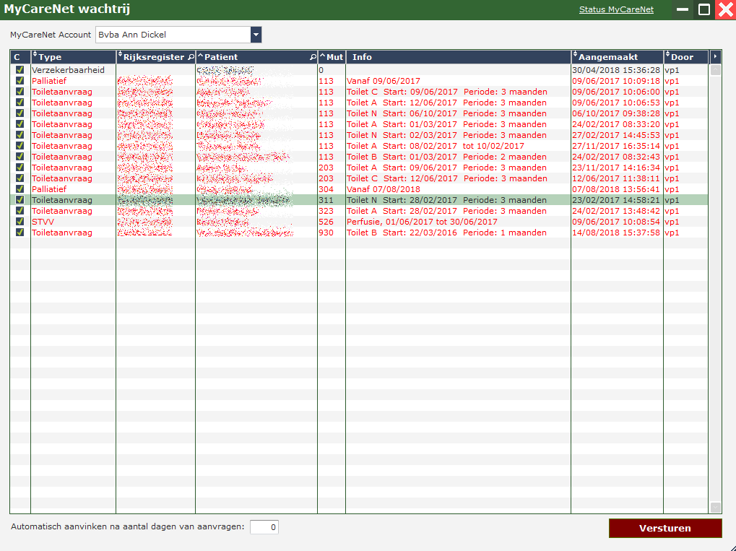Image resolution: width=736 pixels, height=551 pixels.
Task: Click the search icon in Rijksregister header
Action: coord(191,57)
